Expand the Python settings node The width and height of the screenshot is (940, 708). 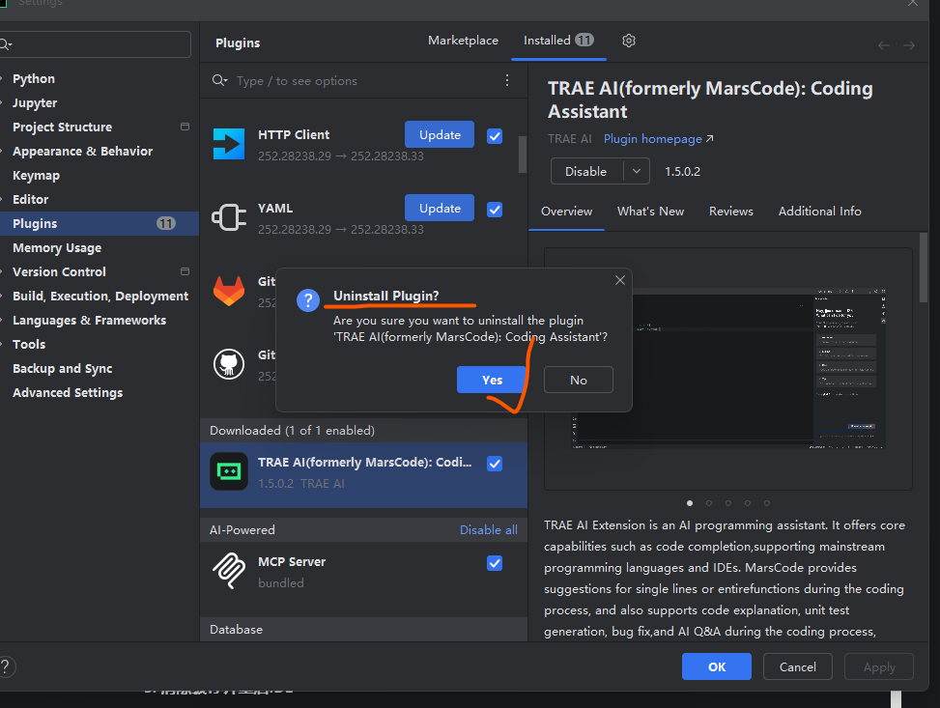(x=2, y=78)
